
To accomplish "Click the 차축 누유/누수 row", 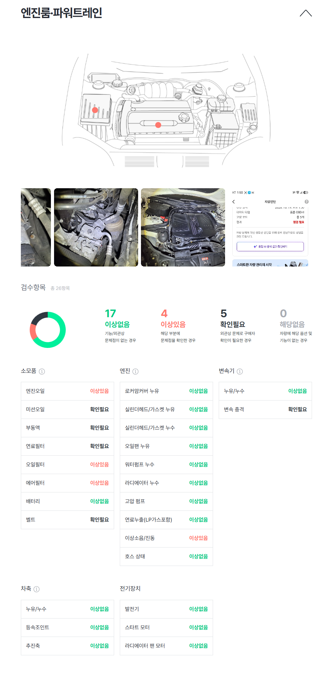I will pos(67,609).
